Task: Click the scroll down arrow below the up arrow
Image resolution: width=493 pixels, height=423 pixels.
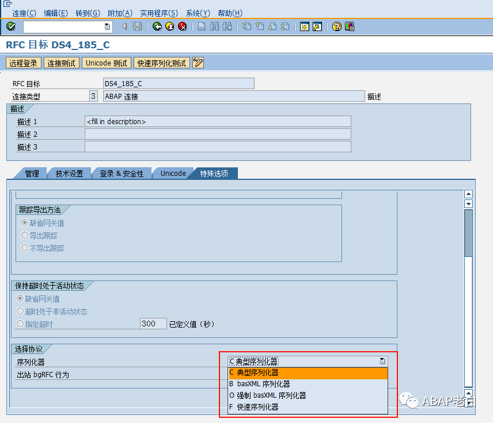Action: [468, 204]
